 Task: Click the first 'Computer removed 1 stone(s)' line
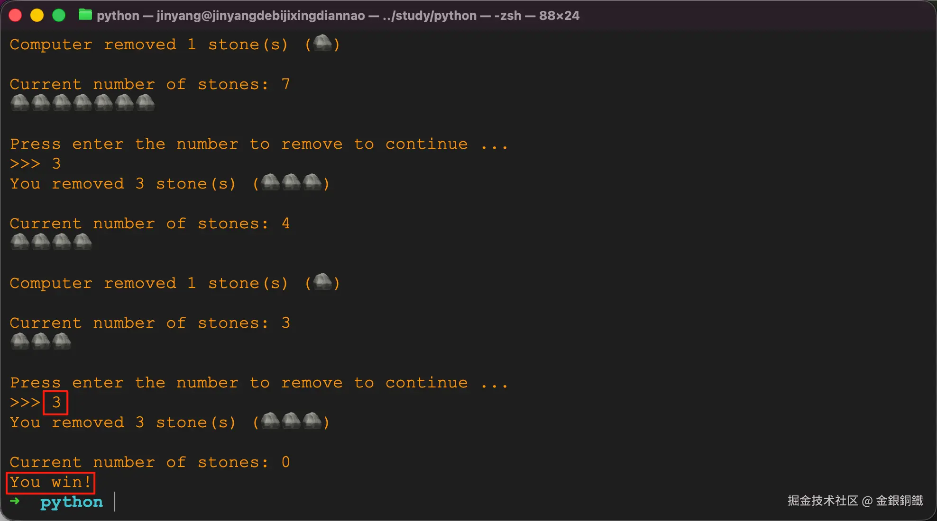tap(175, 45)
